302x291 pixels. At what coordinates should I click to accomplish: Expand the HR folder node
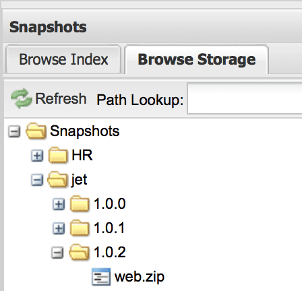click(37, 156)
